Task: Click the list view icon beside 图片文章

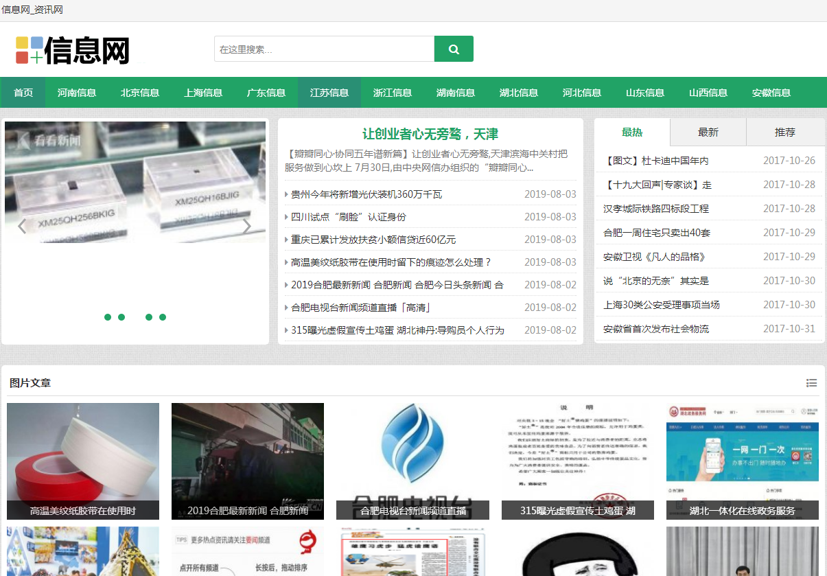Action: coord(811,382)
